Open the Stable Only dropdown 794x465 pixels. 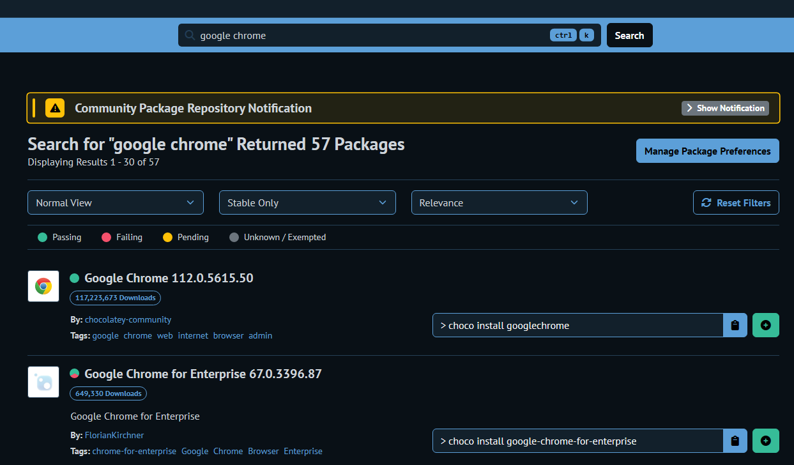click(x=307, y=202)
